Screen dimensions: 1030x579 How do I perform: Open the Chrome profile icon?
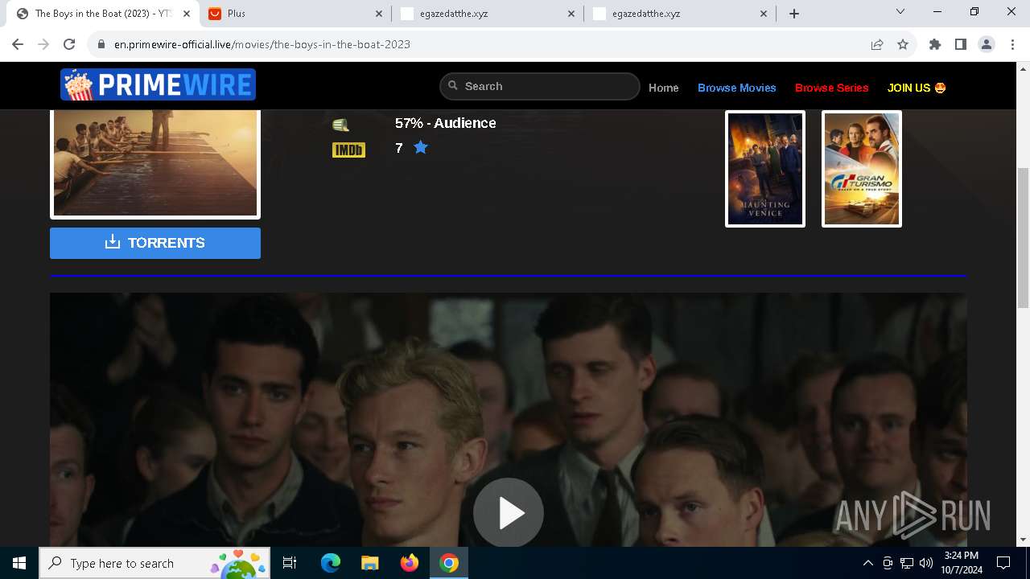[987, 44]
